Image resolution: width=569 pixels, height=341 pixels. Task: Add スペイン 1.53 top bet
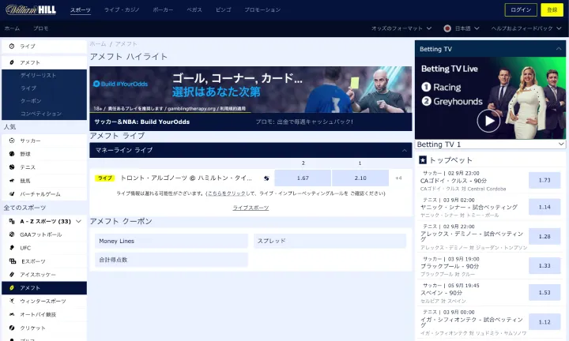[x=545, y=292]
